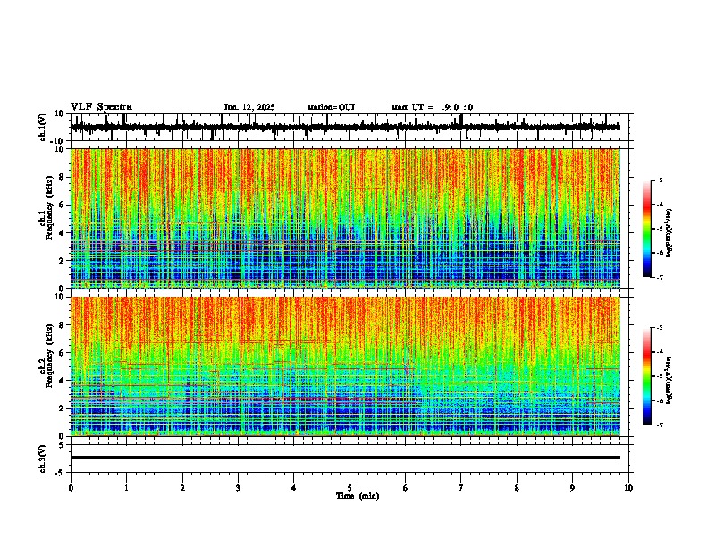The image size is (708, 547).
Task: Click the ch.2 spectrogram panel
Action: pos(344,366)
